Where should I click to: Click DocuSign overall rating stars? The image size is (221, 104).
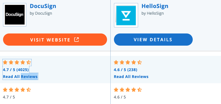tap(17, 63)
